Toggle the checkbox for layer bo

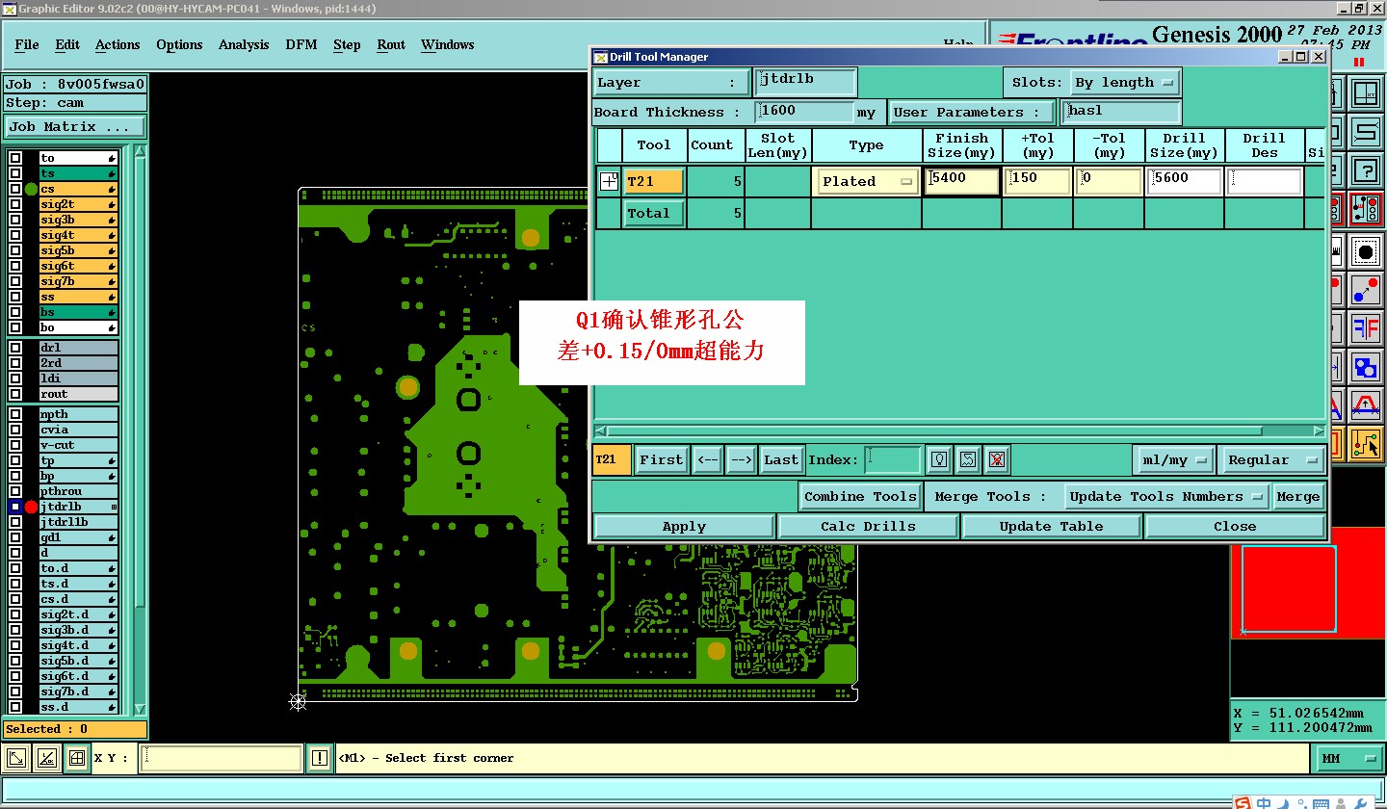[15, 327]
